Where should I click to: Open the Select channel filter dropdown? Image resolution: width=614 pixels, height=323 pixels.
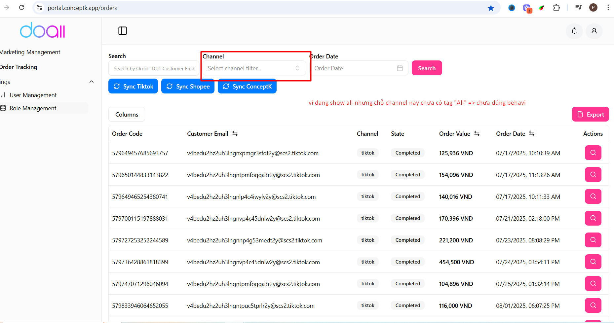[x=253, y=68]
